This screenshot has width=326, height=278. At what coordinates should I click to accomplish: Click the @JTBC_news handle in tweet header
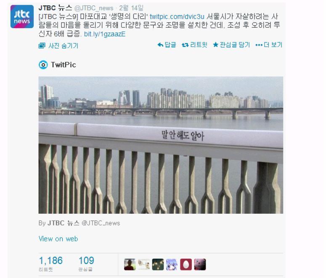pyautogui.click(x=94, y=8)
